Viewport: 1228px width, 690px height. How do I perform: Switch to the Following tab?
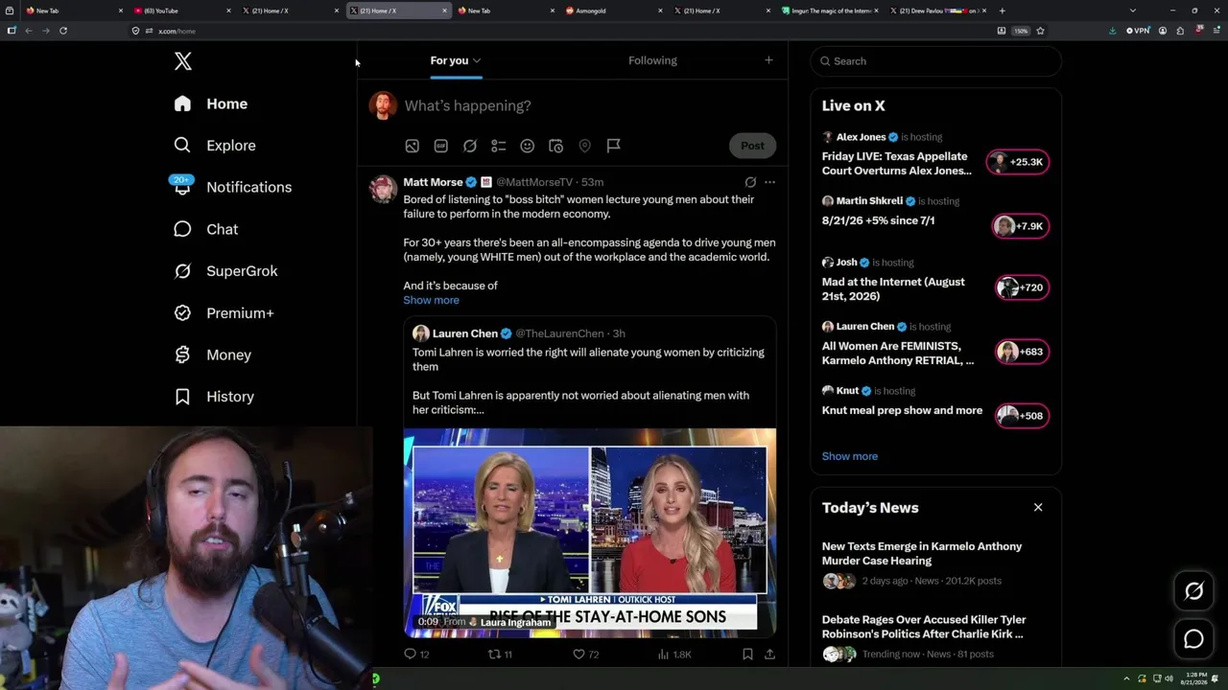[x=652, y=60]
